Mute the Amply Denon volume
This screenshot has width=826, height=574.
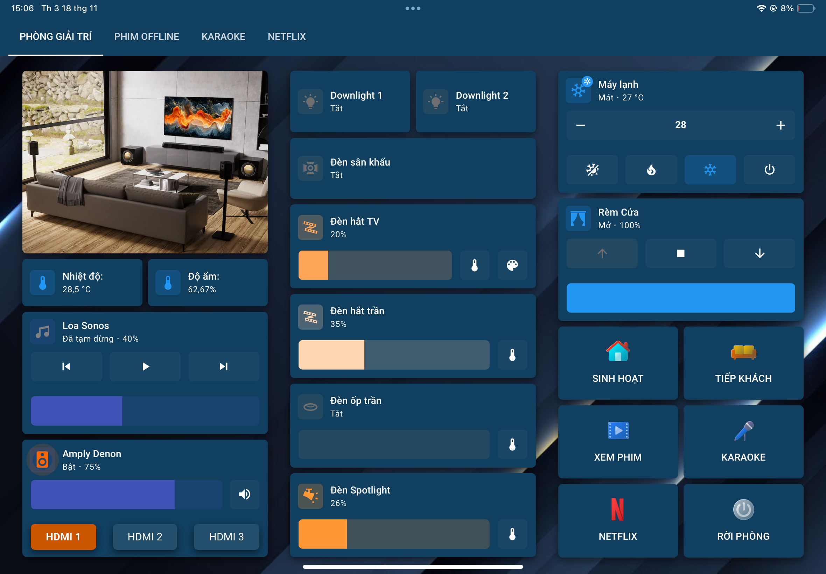[244, 494]
